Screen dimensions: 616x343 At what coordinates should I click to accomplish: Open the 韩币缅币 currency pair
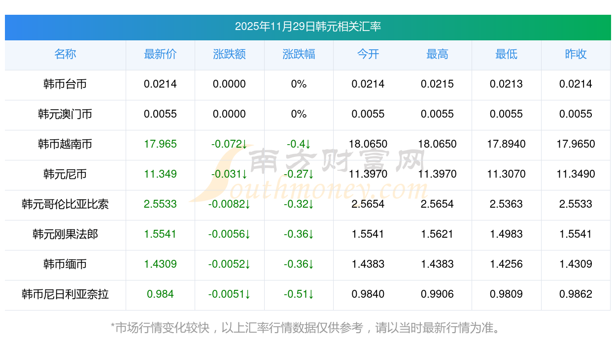pyautogui.click(x=65, y=264)
